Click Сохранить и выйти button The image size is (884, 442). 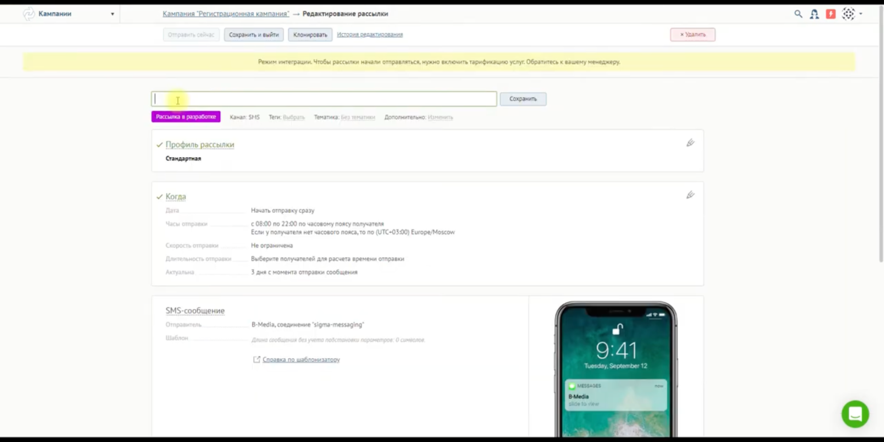(254, 34)
